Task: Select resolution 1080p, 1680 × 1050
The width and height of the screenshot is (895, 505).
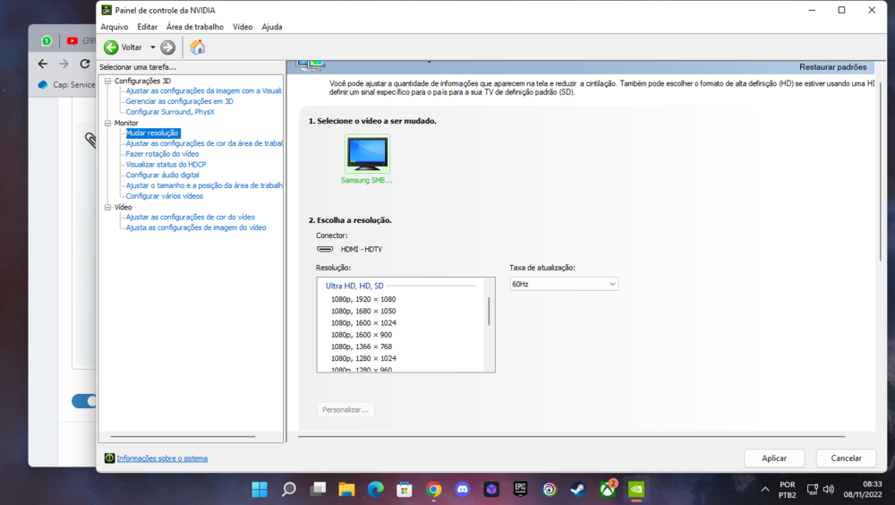Action: coord(363,312)
